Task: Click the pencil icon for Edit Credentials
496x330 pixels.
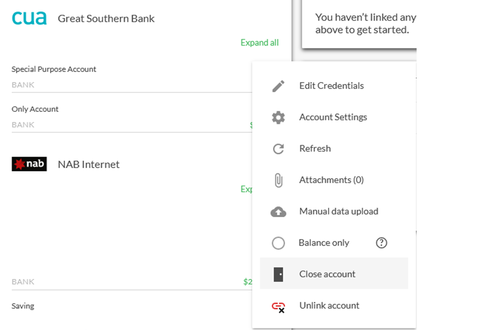Action: pos(278,86)
